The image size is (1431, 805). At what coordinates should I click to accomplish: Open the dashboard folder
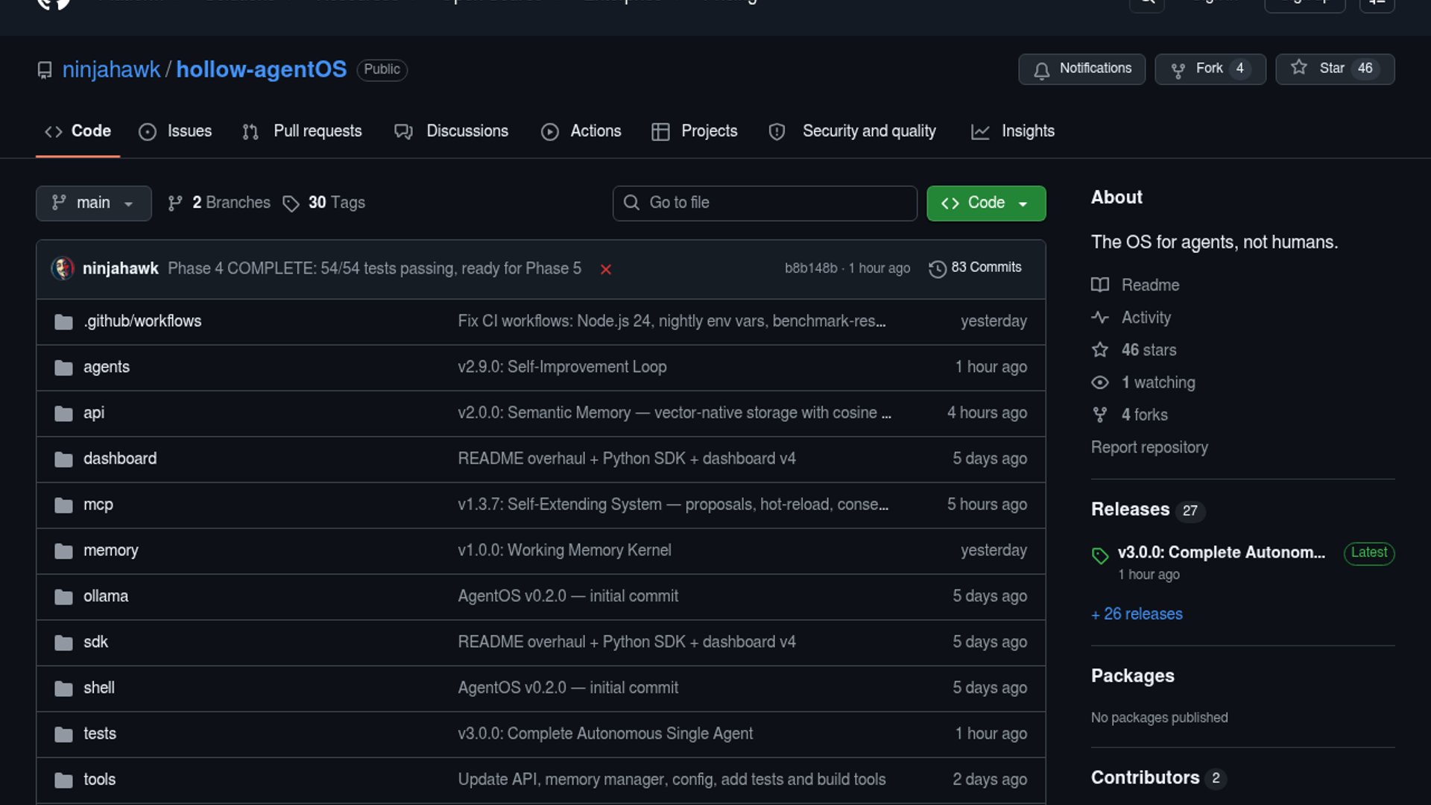pyautogui.click(x=120, y=458)
